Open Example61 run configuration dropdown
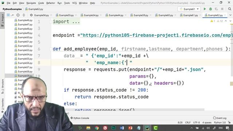This screenshot has width=233, height=131. coord(189,9)
